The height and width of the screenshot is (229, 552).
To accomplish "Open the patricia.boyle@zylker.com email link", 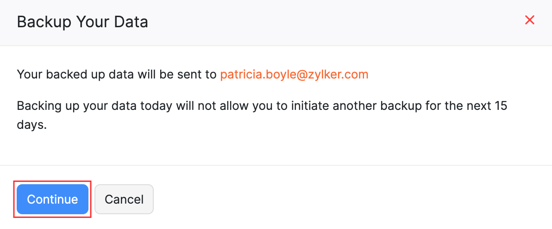I will click(294, 74).
